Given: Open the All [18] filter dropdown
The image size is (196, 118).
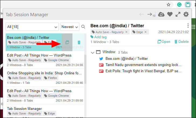Looking at the screenshot, I should (32, 27).
